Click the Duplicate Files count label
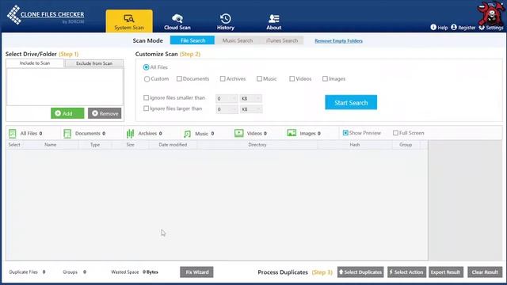507x285 pixels. [27, 272]
